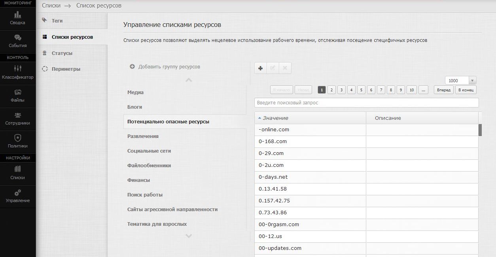This screenshot has height=257, width=496.
Task: Open the Статусы tab
Action: coord(72,53)
